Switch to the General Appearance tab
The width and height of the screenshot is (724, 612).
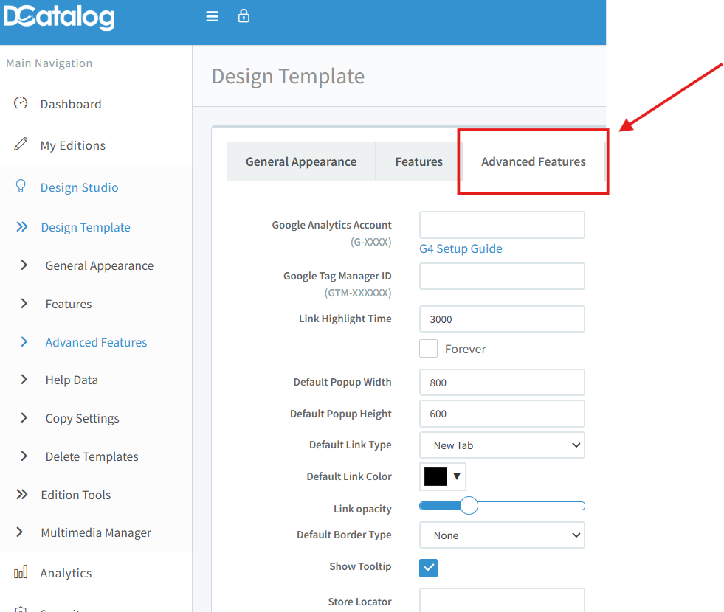301,161
